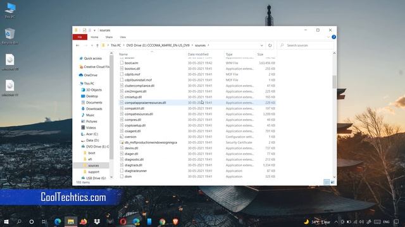405x227 pixels.
Task: Launch Brave browser from taskbar
Action: tap(175, 221)
